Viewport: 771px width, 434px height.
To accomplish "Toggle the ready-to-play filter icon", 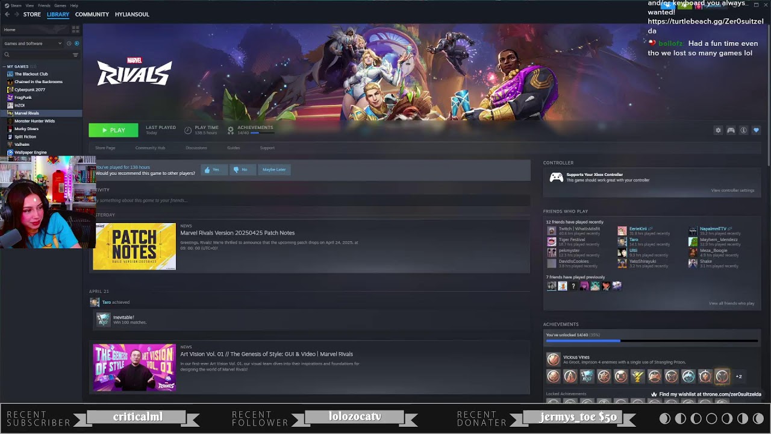I will 76,43.
